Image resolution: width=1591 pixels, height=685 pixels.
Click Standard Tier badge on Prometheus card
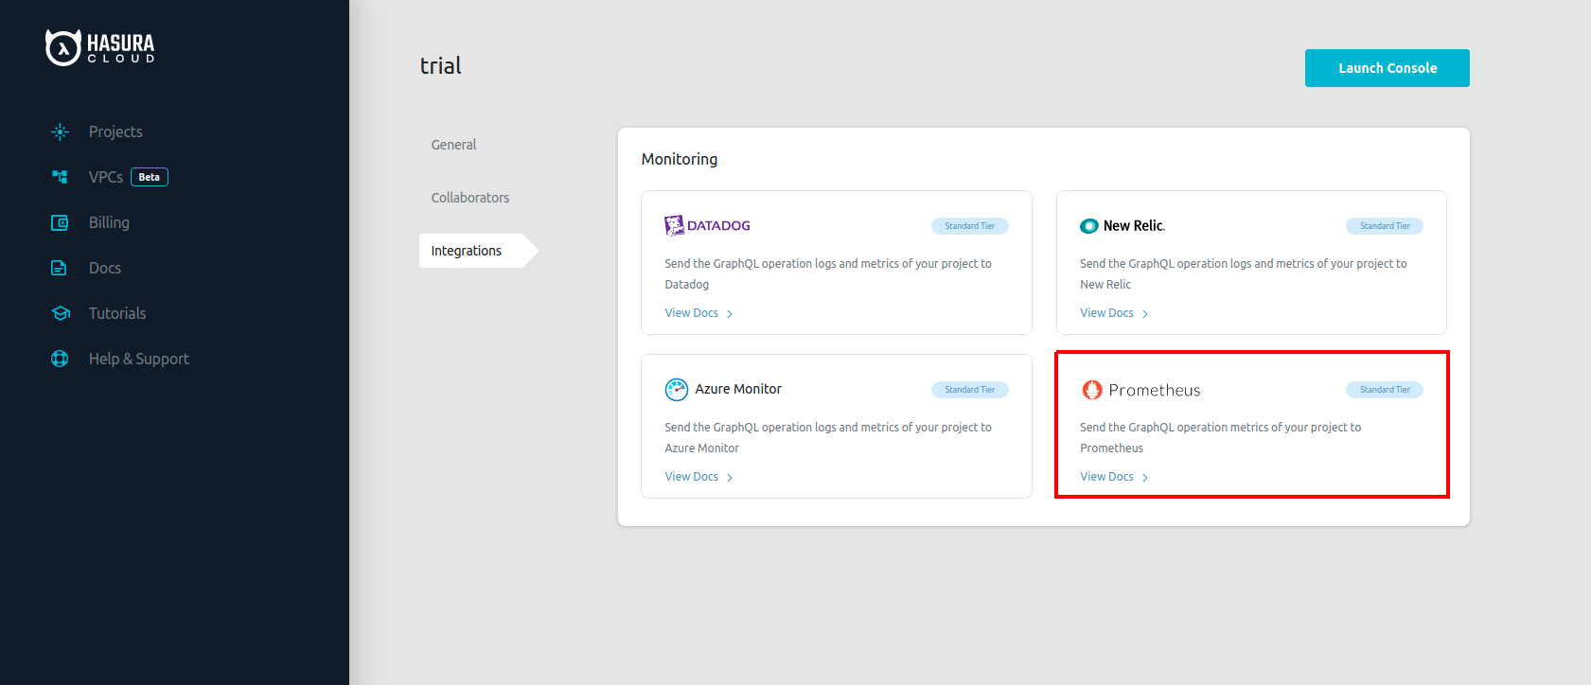1384,390
